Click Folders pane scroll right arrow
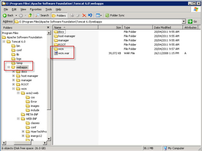 [45, 143]
